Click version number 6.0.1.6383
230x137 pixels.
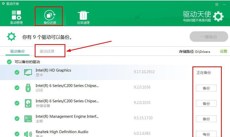(142, 133)
